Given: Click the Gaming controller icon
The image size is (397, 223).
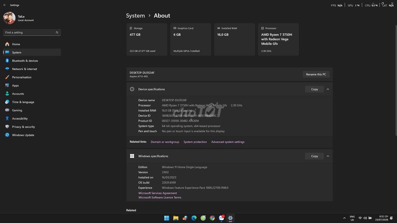Looking at the screenshot, I should (7, 110).
